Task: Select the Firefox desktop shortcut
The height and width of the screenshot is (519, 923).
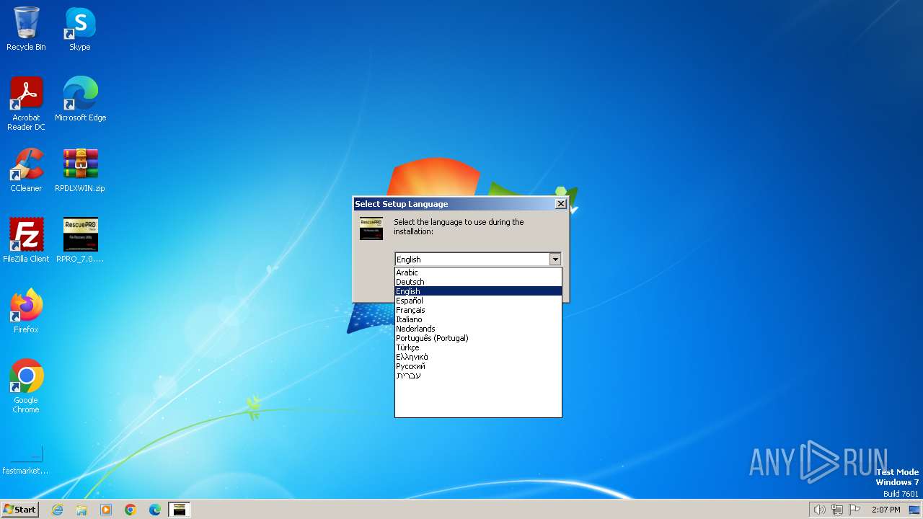Action: (26, 311)
